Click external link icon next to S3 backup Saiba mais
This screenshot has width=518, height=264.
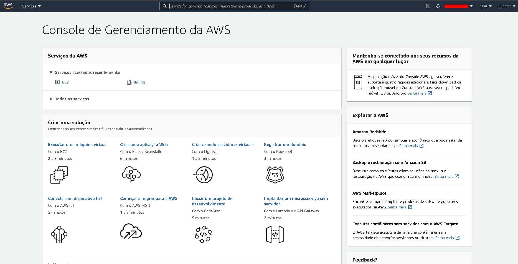(x=457, y=176)
